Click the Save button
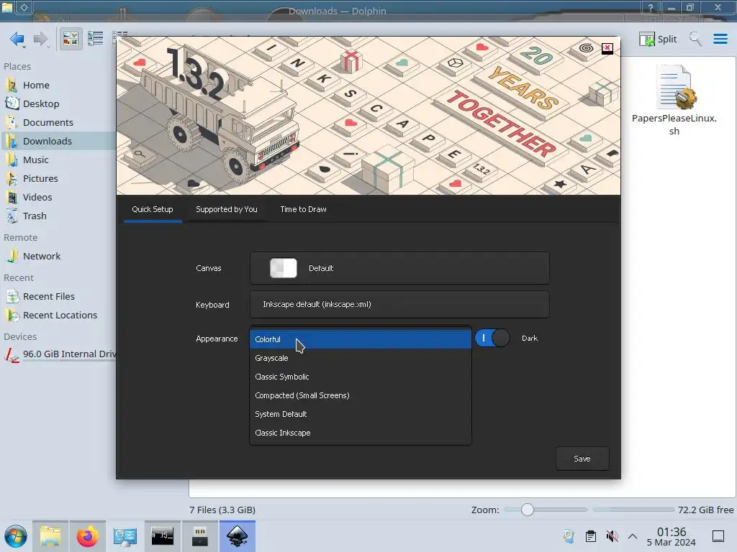The height and width of the screenshot is (552, 737). [582, 459]
